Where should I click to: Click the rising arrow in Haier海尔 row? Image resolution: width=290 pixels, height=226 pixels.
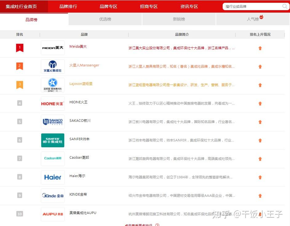click(260, 177)
